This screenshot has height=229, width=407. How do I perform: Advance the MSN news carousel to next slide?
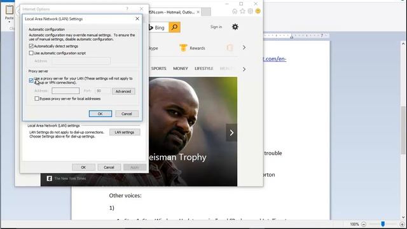click(x=231, y=133)
